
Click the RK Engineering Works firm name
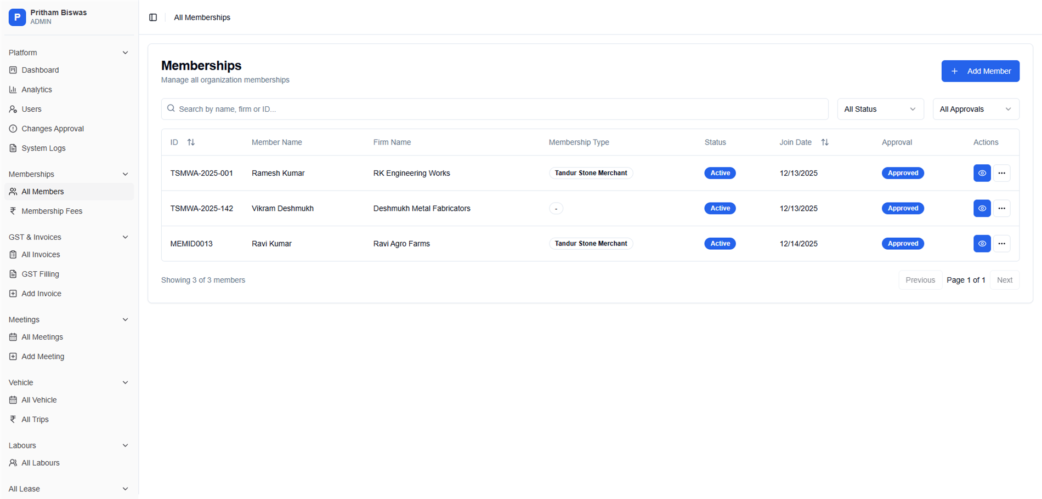411,173
